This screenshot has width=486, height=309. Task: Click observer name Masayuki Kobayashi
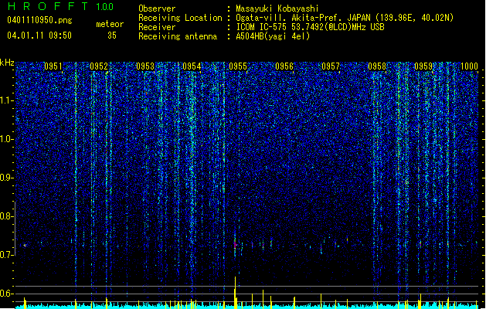pyautogui.click(x=277, y=8)
